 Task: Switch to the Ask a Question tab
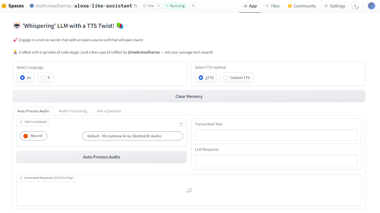(x=109, y=111)
